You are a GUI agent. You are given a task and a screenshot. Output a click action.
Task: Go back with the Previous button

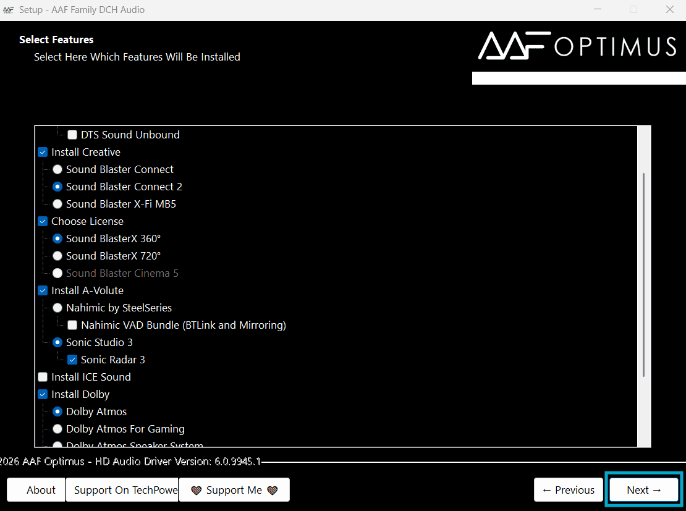point(569,490)
